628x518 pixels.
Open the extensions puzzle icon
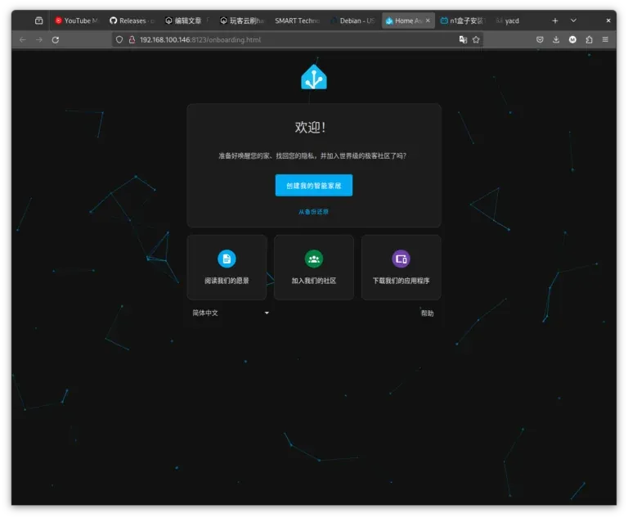[x=589, y=39]
